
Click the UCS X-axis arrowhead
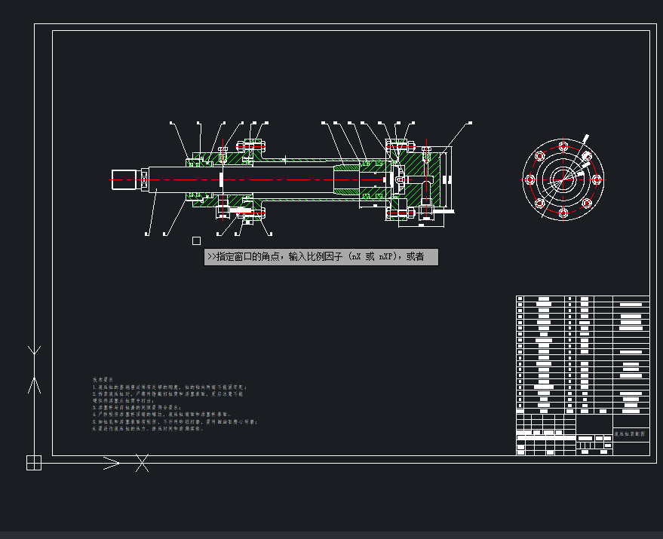[112, 463]
